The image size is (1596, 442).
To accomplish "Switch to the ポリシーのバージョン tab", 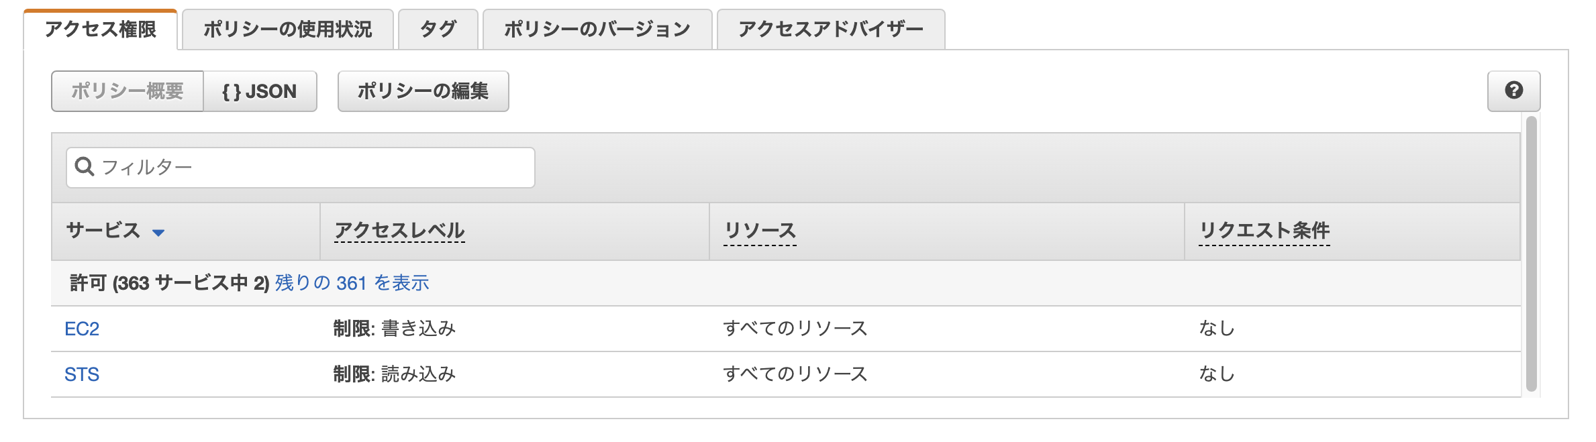I will pyautogui.click(x=594, y=29).
